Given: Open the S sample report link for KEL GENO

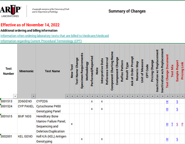Looking at the screenshot, I should [177, 139].
